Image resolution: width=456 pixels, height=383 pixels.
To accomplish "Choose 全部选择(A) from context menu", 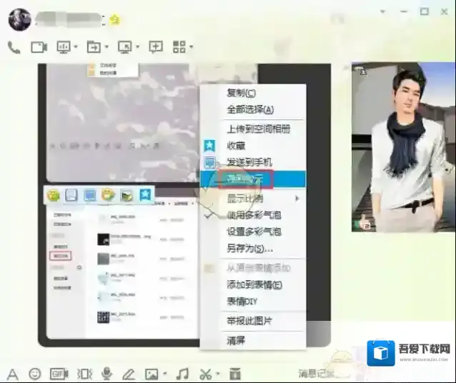I will [250, 109].
